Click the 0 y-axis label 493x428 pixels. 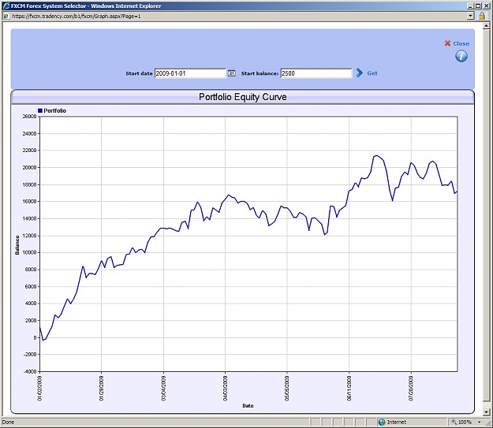(x=35, y=337)
